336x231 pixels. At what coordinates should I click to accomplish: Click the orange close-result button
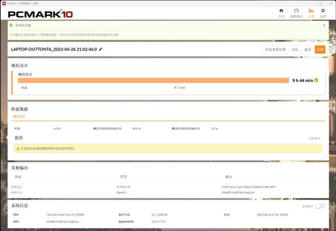(320, 49)
